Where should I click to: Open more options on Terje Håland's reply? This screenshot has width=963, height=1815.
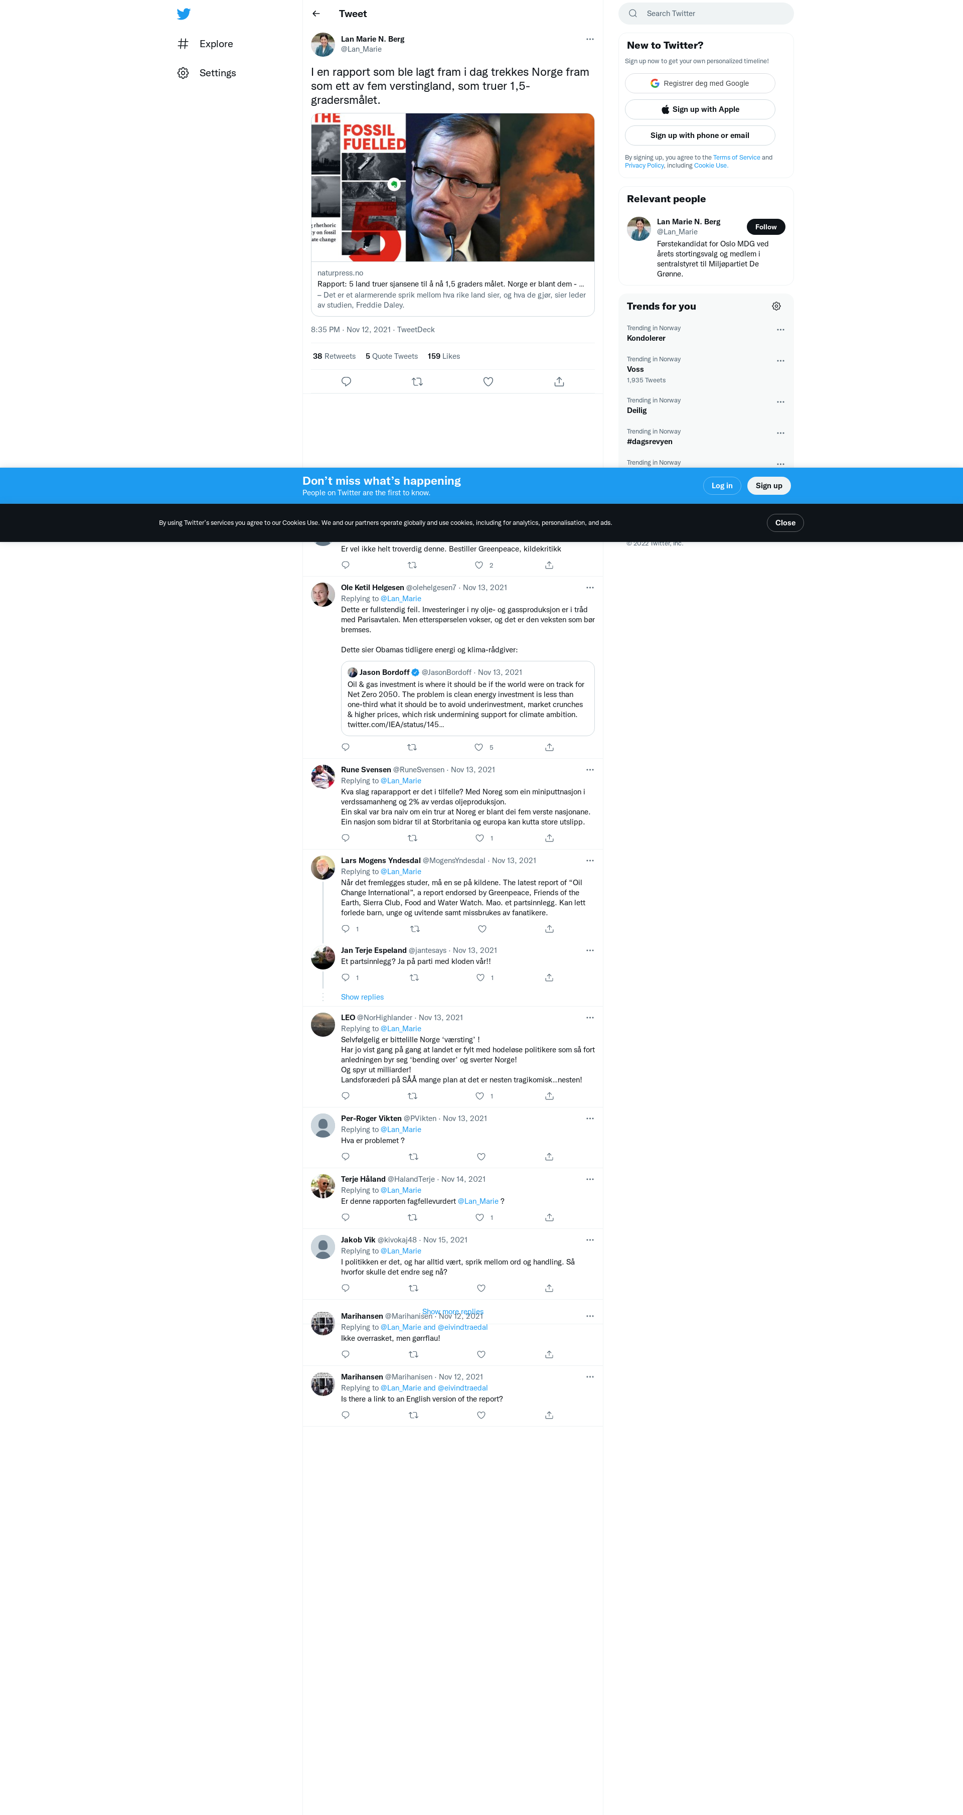click(590, 1179)
